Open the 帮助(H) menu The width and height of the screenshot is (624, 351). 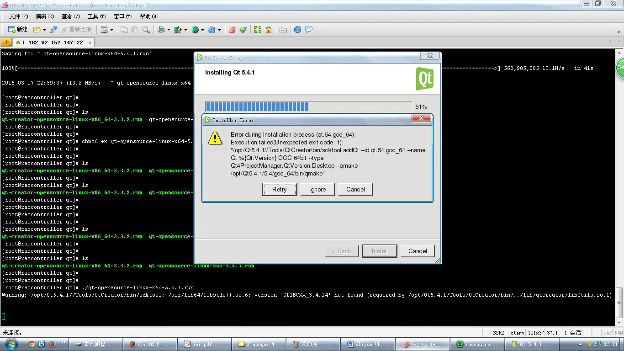pos(149,16)
